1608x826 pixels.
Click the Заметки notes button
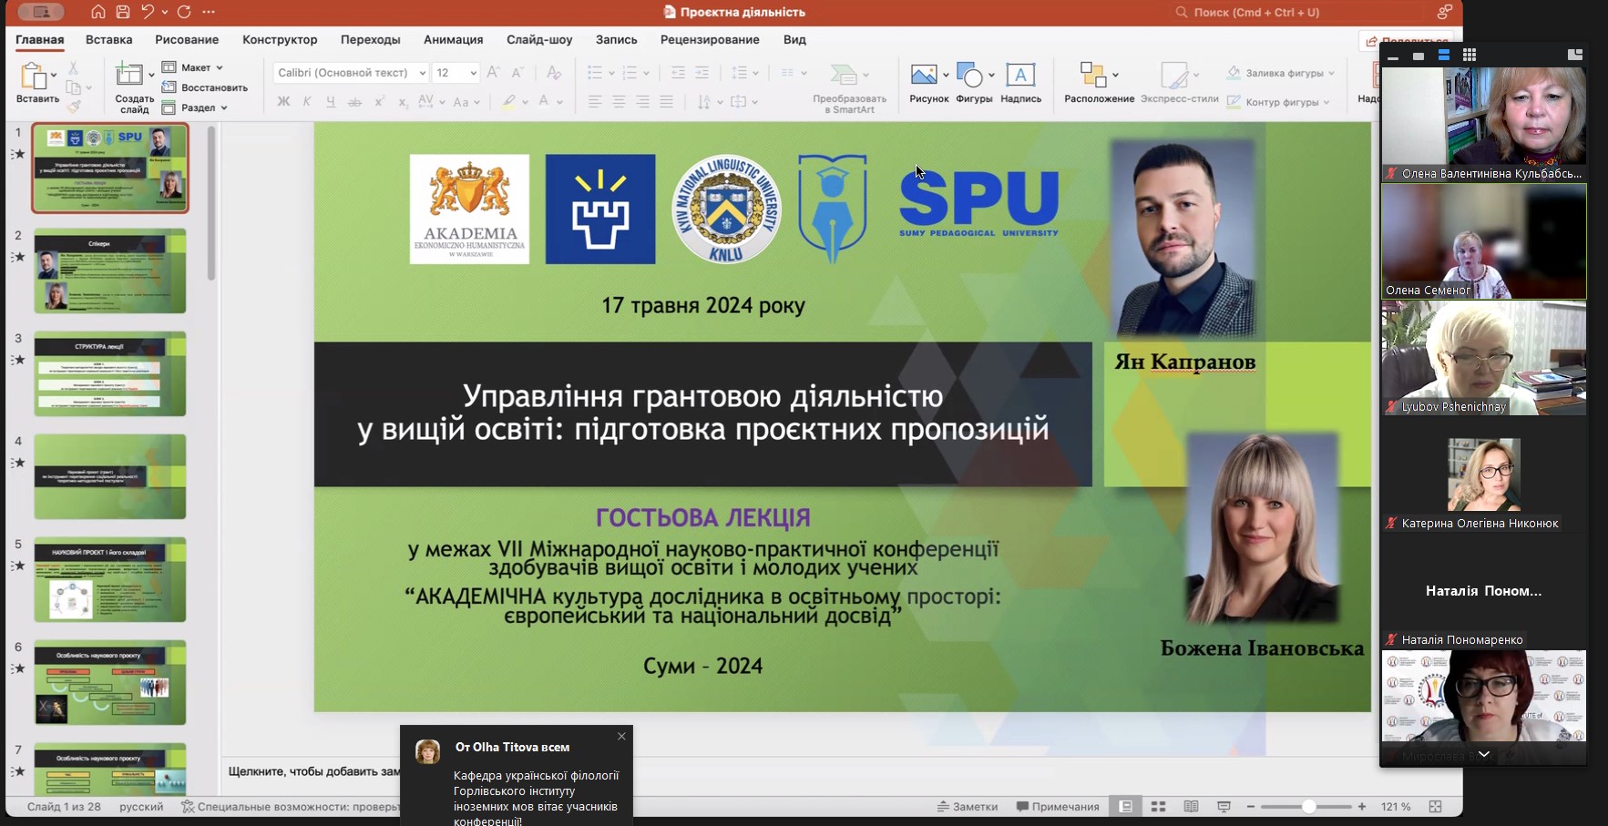tap(968, 807)
